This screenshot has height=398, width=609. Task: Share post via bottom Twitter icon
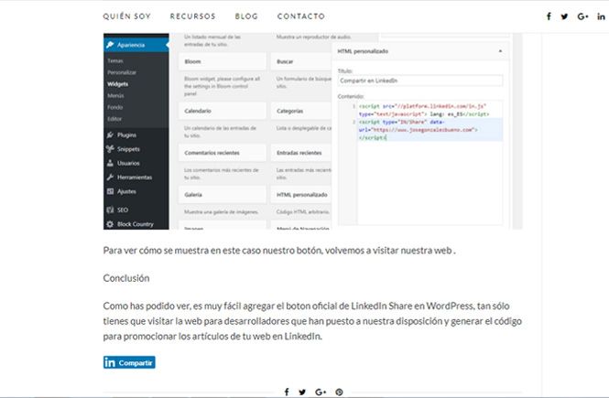click(302, 392)
